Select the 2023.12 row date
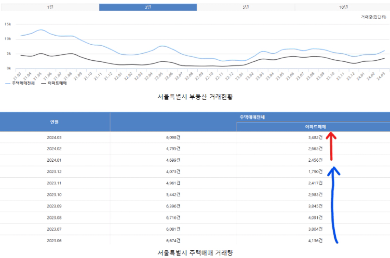This screenshot has height=258, width=390. coord(54,171)
